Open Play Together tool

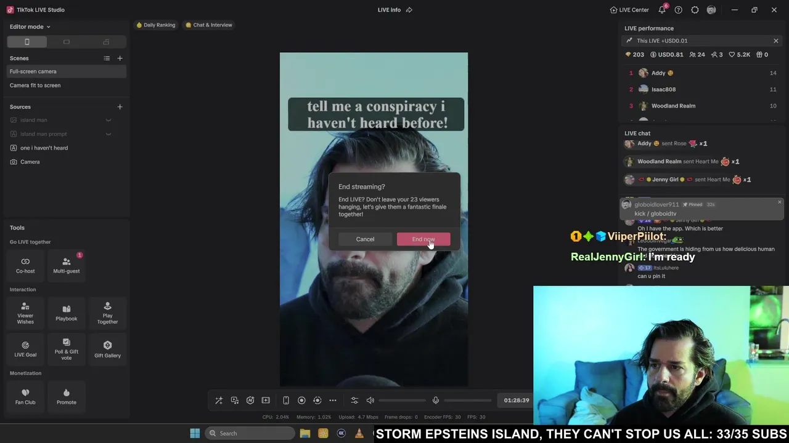(x=107, y=313)
